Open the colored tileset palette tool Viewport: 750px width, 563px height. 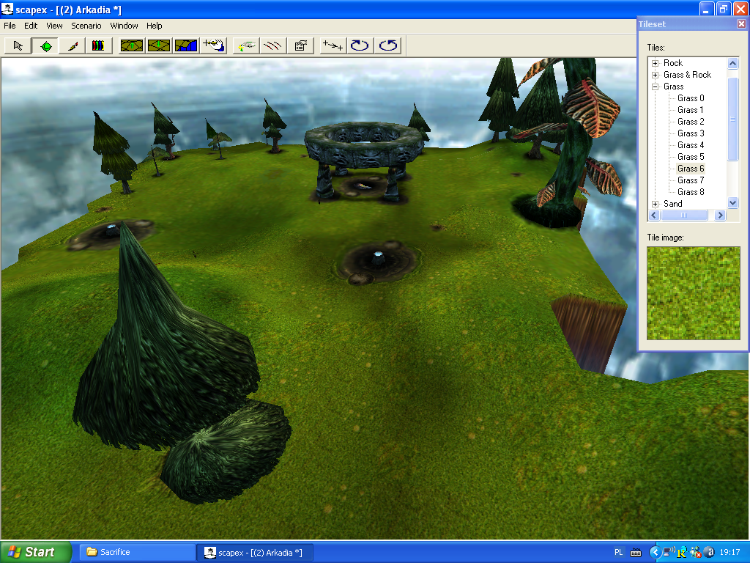(99, 46)
